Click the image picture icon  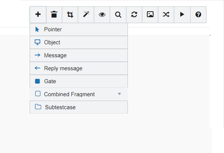150,15
